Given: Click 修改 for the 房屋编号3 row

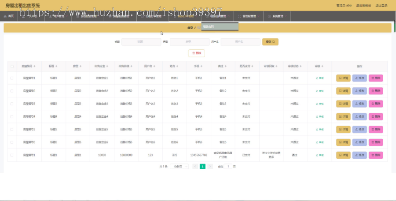Looking at the screenshot, I should pyautogui.click(x=359, y=104).
